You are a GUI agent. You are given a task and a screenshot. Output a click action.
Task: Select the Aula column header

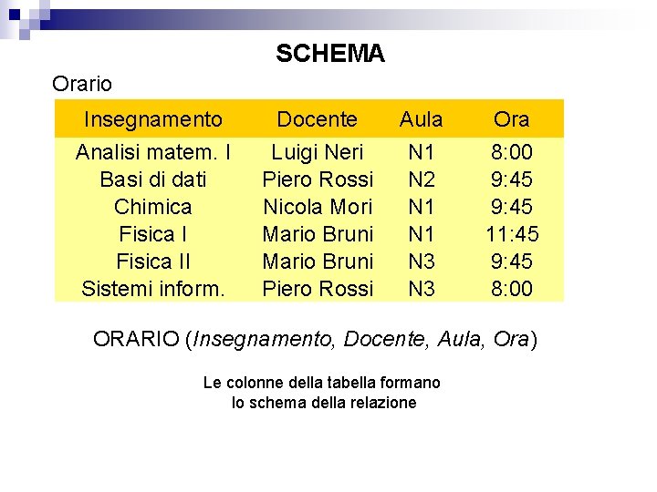(x=421, y=119)
